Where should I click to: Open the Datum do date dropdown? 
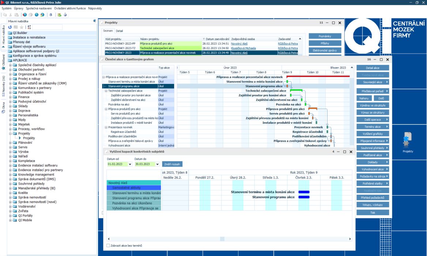[x=158, y=164]
